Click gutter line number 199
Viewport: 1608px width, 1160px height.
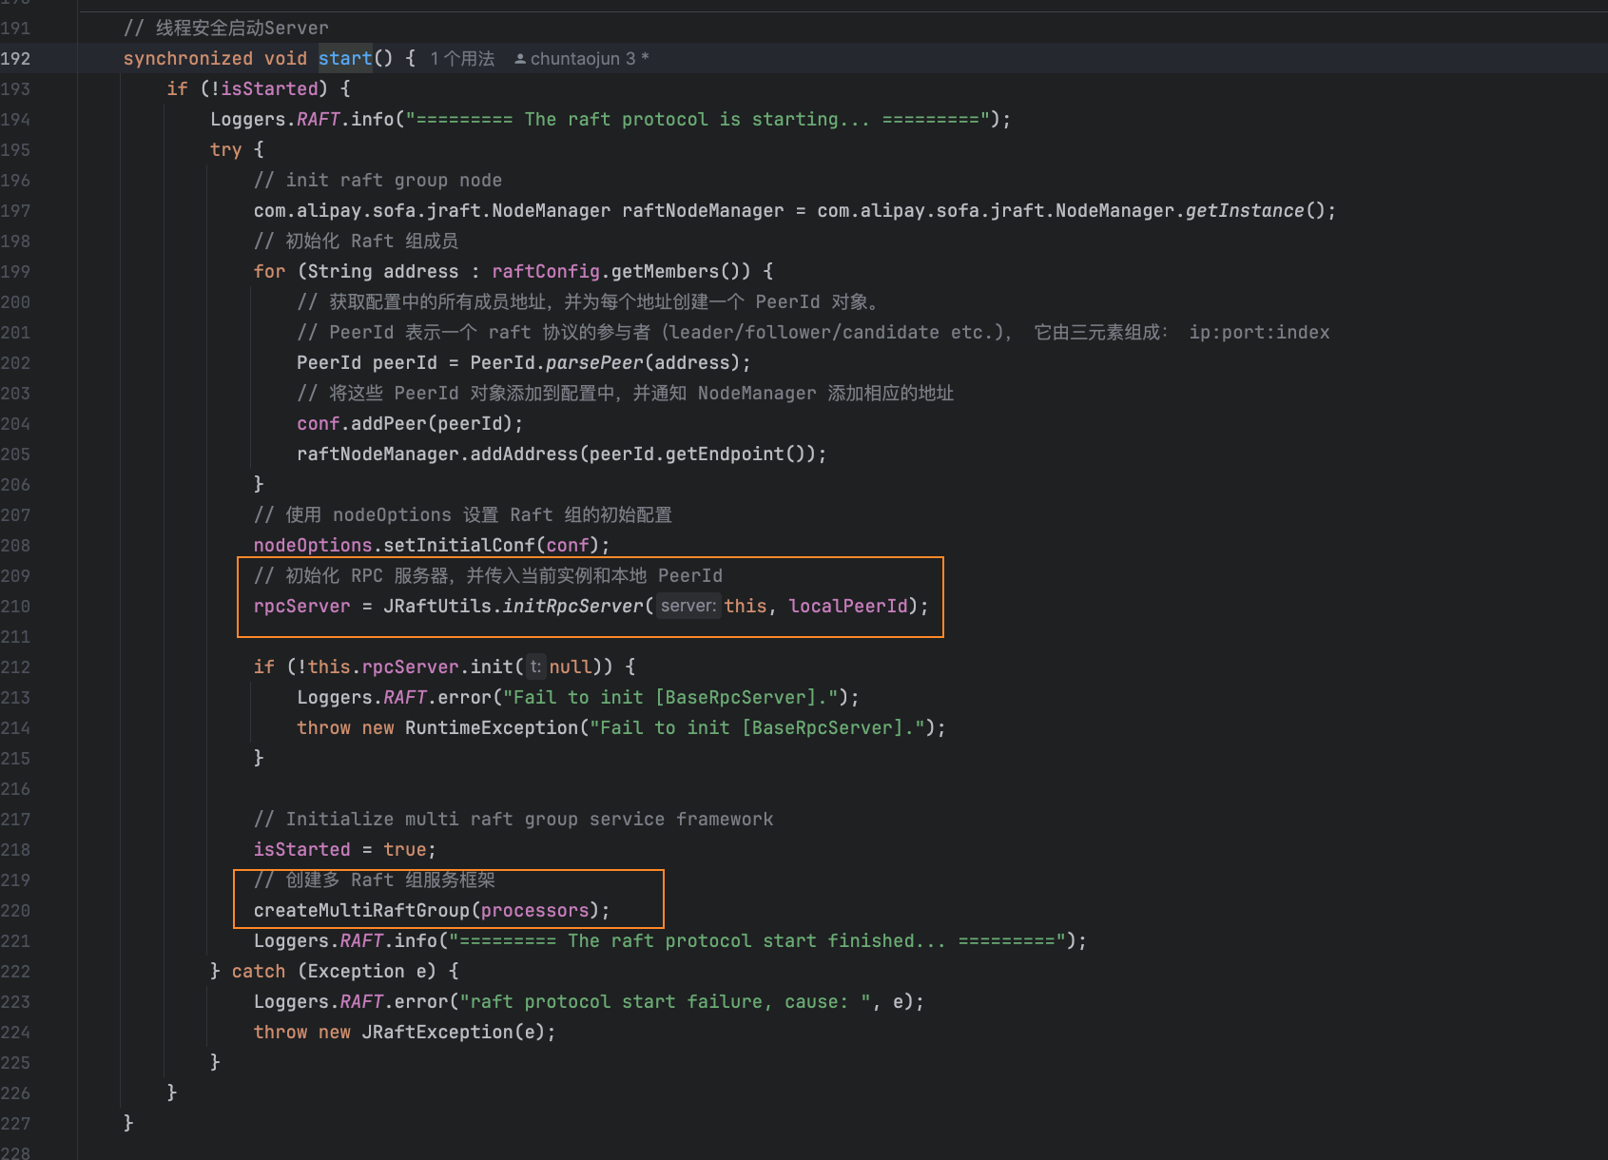pos(15,272)
